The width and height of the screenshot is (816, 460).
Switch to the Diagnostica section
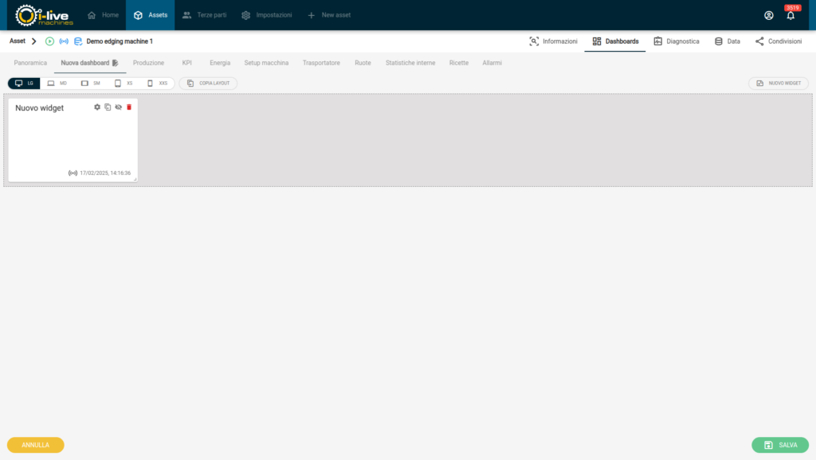pos(676,41)
